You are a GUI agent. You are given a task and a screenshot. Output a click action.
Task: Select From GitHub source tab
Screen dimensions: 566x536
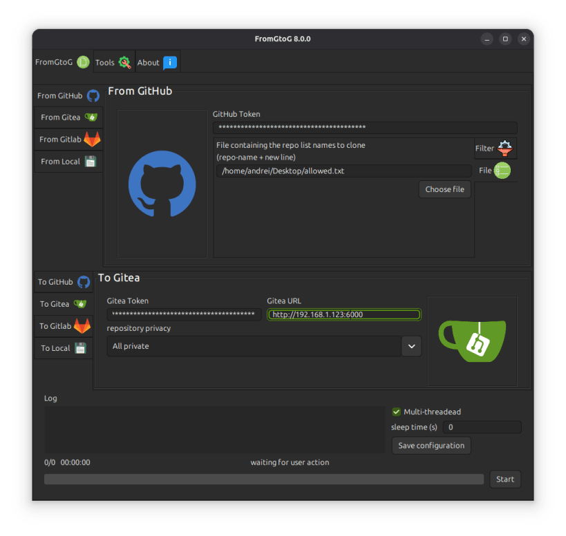[x=68, y=95]
